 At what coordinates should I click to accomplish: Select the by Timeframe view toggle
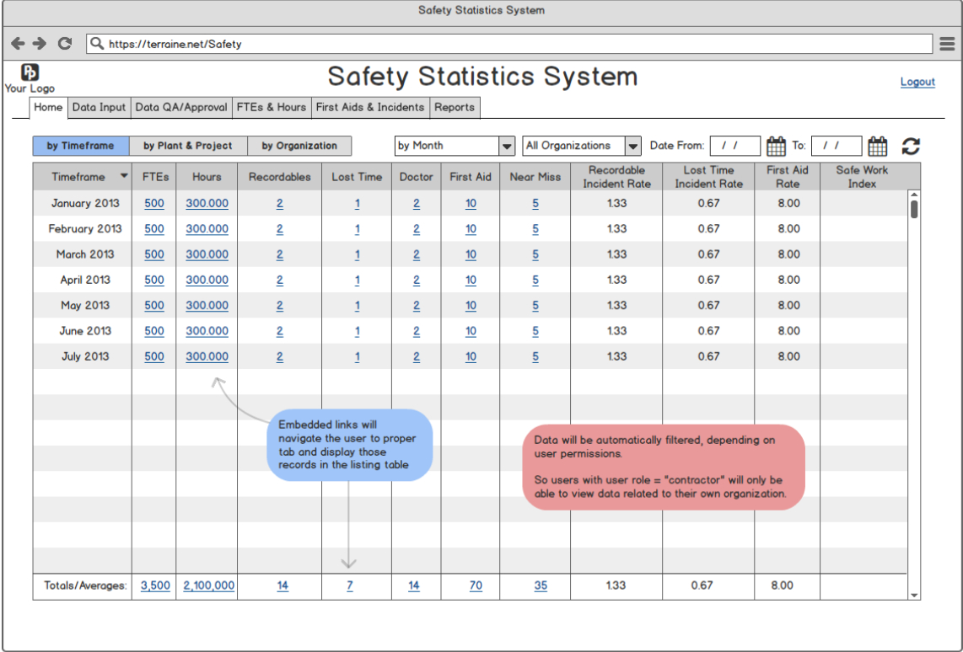(x=81, y=146)
